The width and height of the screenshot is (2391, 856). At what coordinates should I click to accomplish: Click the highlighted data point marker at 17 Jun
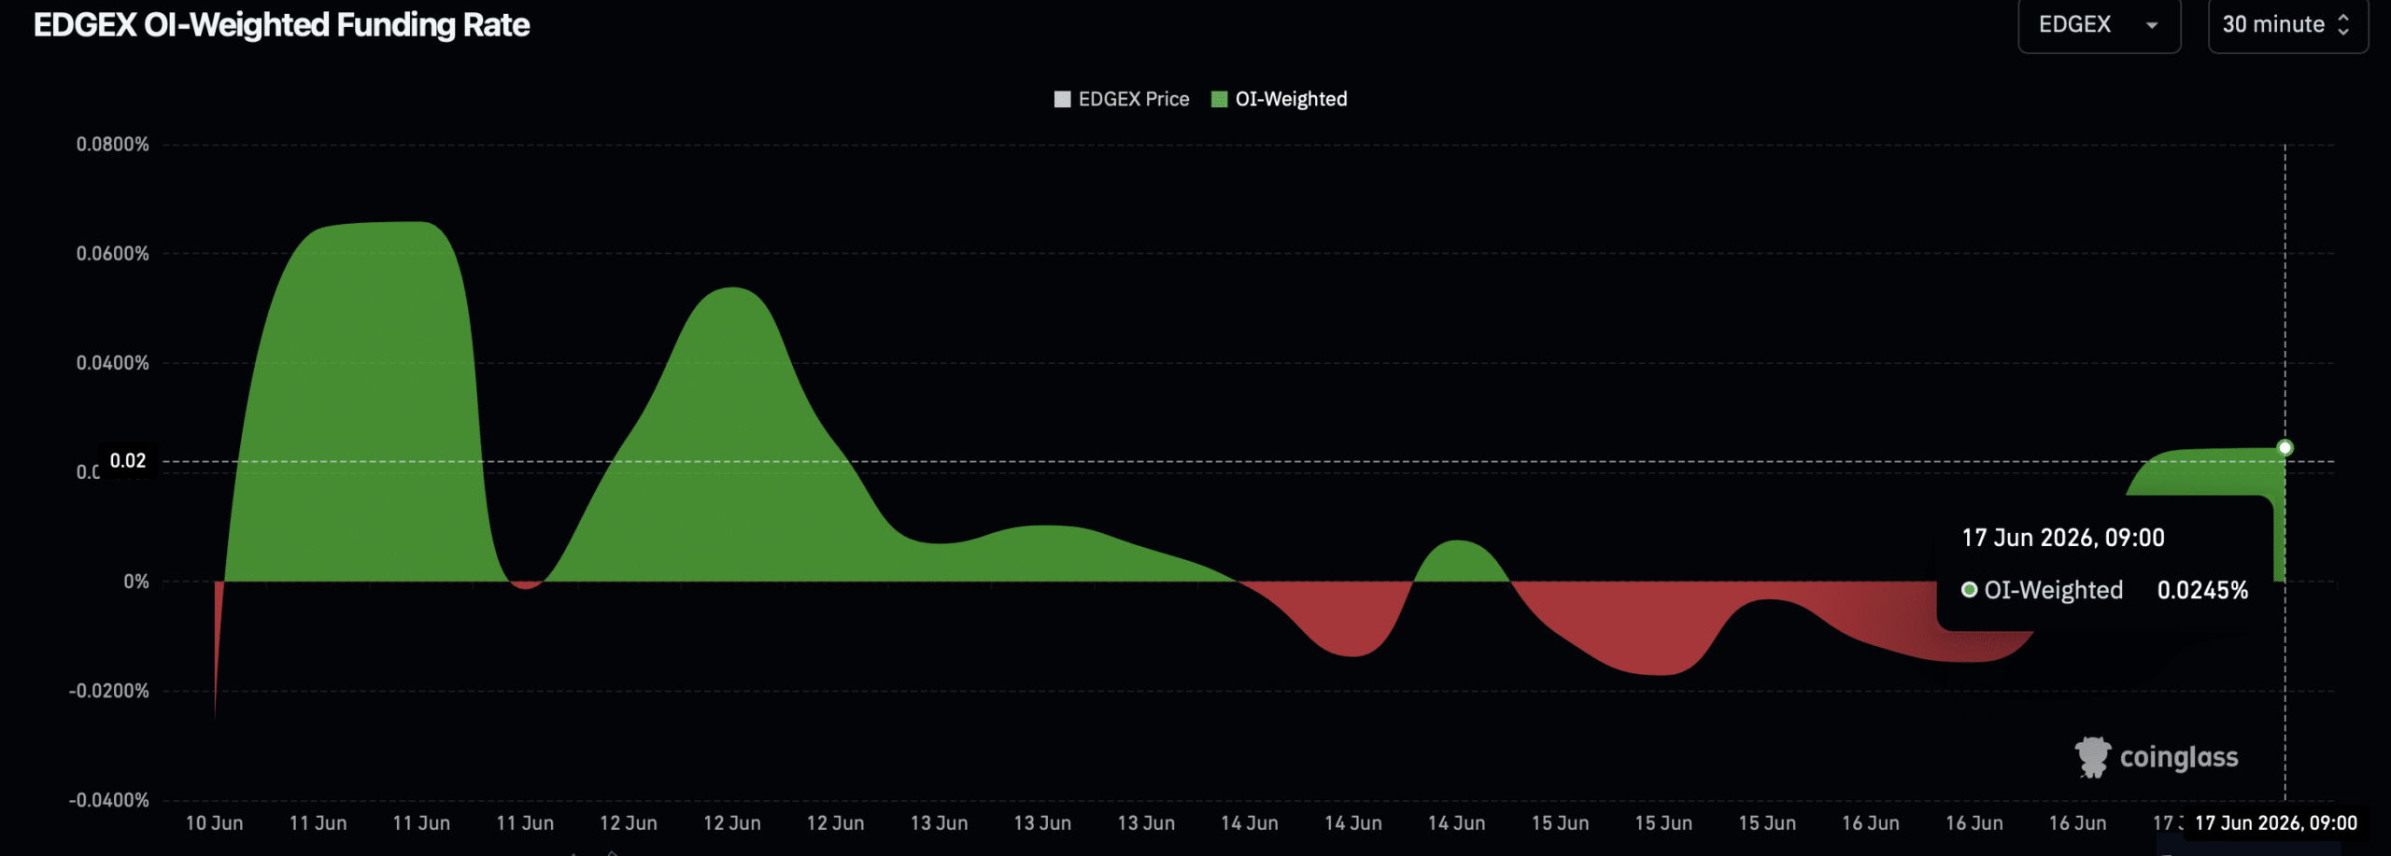point(2285,448)
